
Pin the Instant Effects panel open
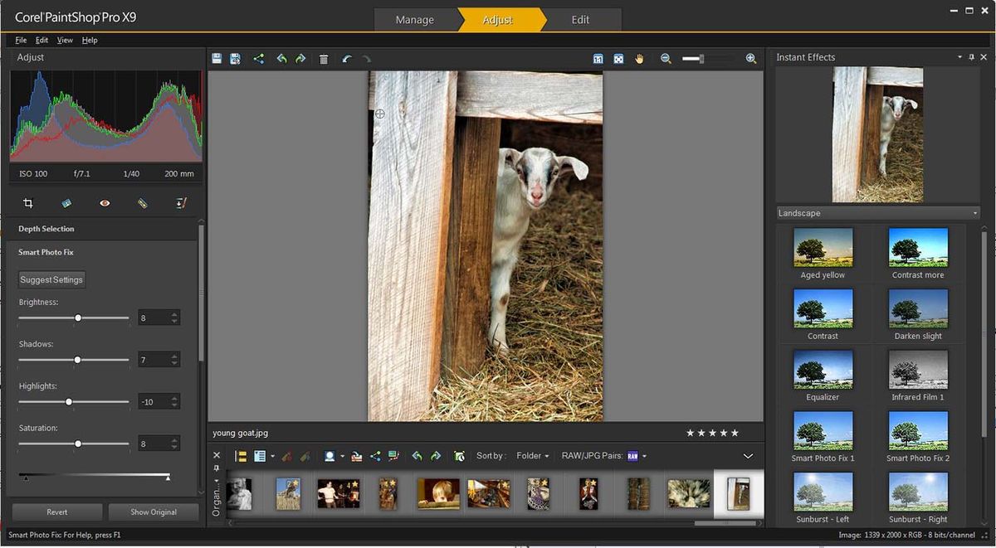(971, 57)
